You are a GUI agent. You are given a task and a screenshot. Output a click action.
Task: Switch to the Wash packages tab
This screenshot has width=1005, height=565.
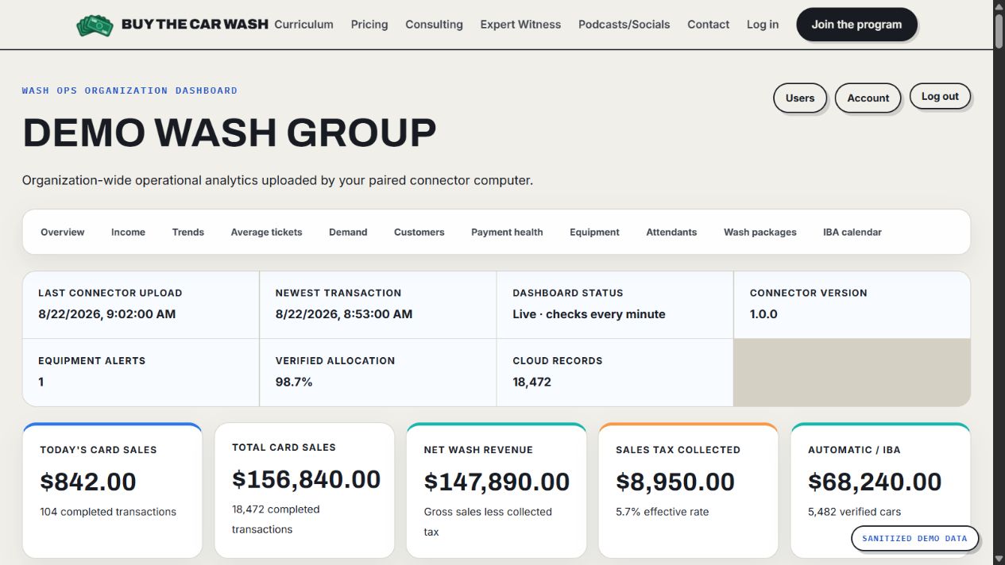tap(760, 233)
